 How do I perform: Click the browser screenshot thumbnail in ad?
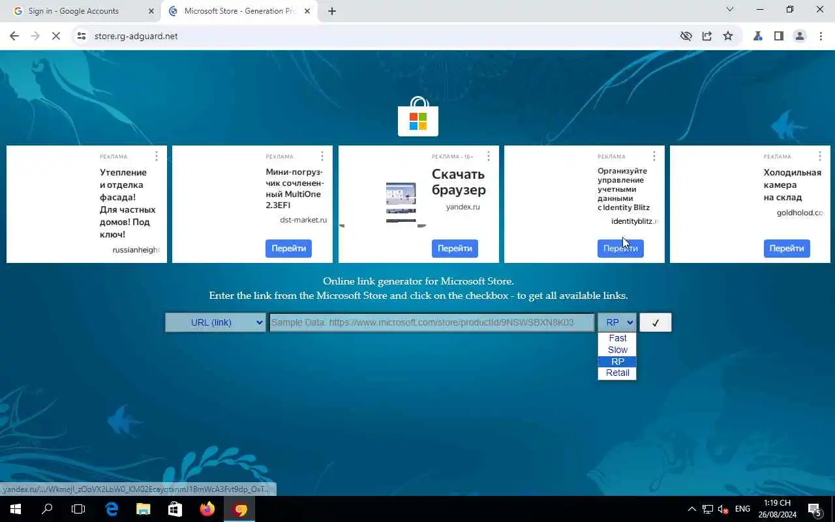(x=401, y=202)
